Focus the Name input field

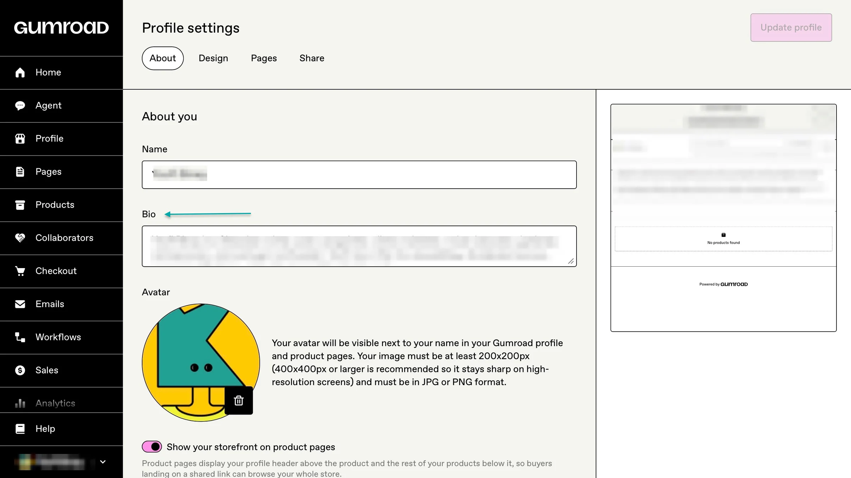(x=359, y=174)
